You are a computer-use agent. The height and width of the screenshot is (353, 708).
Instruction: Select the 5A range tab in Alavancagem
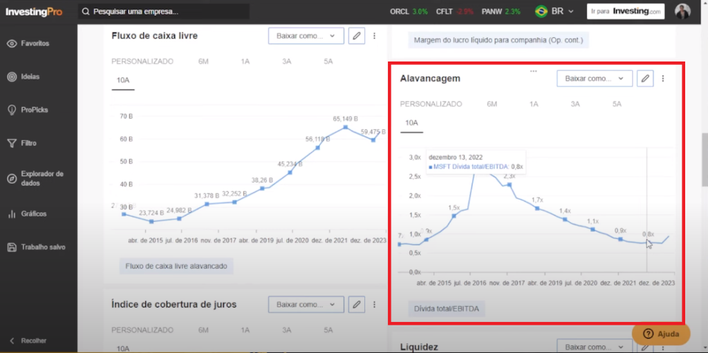pyautogui.click(x=617, y=104)
